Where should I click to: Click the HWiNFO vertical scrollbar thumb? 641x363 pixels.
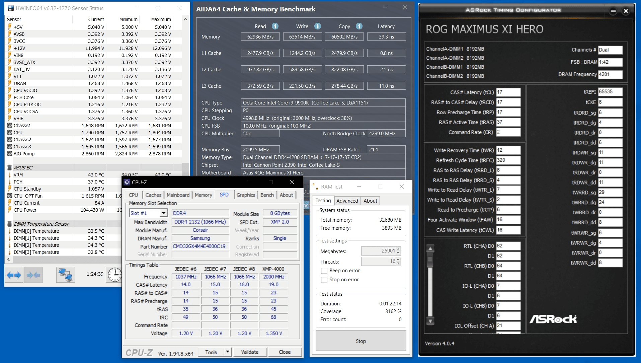(186, 169)
